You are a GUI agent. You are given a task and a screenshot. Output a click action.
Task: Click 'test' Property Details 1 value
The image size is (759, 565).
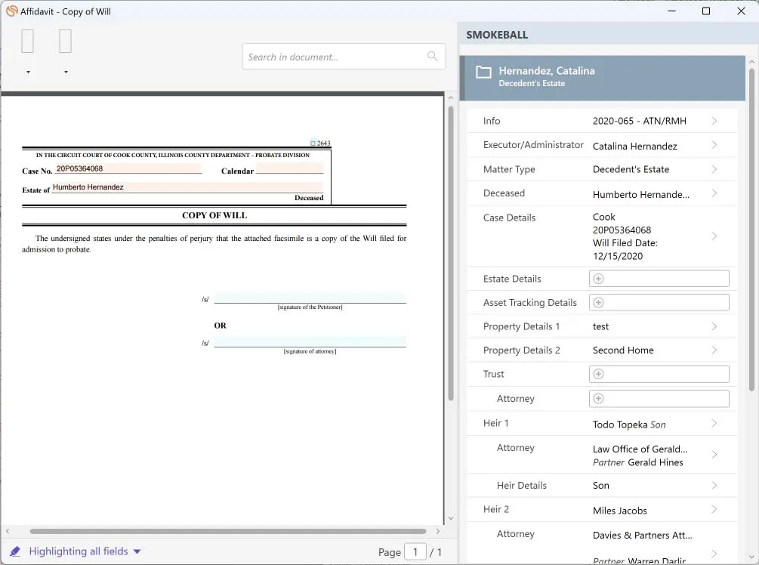point(600,326)
